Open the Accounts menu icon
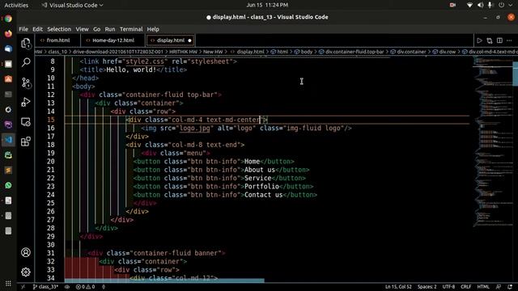This screenshot has height=291, width=518. 26,252
